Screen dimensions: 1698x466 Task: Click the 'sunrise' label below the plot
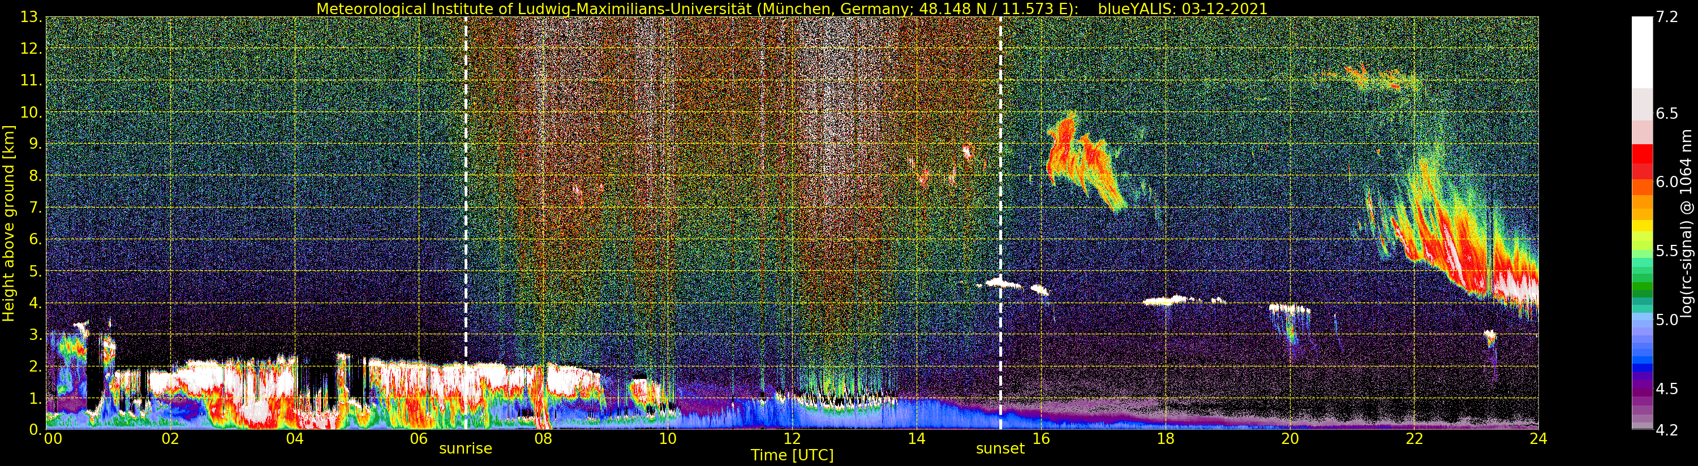pos(466,449)
